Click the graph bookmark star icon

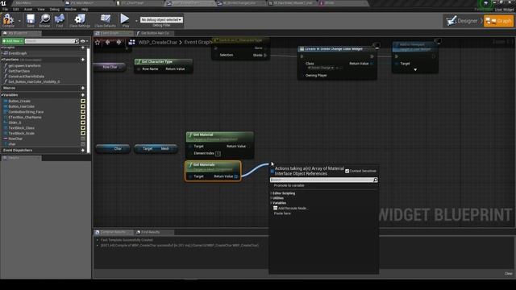tap(98, 42)
